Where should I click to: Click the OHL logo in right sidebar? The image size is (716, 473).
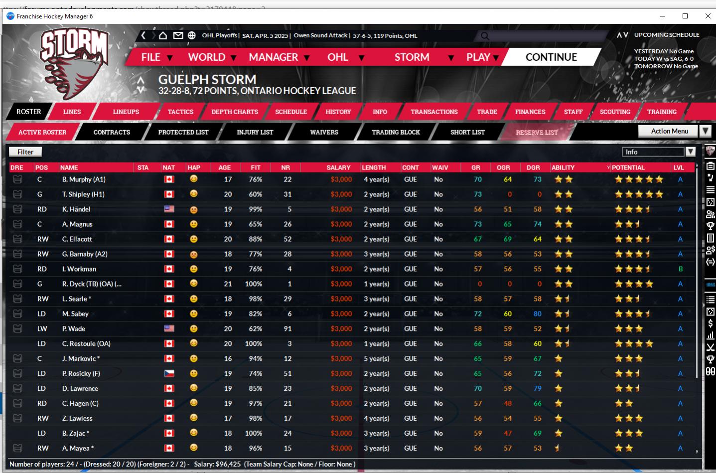point(711,285)
